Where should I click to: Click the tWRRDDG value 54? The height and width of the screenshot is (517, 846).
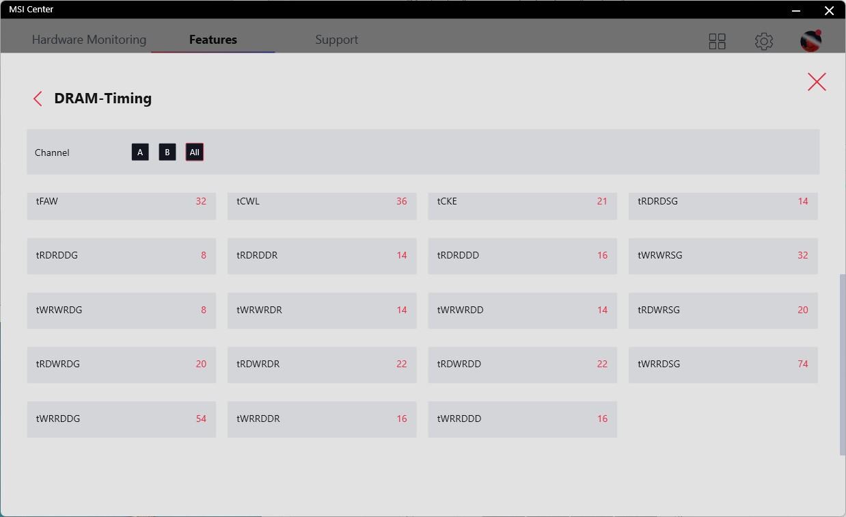pos(201,419)
